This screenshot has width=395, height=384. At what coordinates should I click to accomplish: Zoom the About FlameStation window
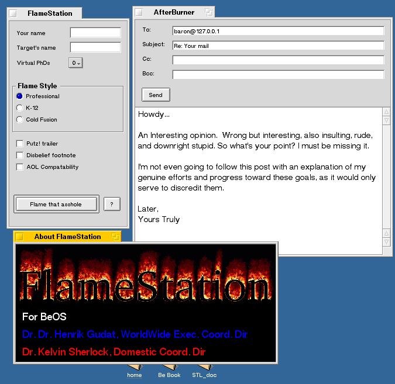(x=115, y=237)
